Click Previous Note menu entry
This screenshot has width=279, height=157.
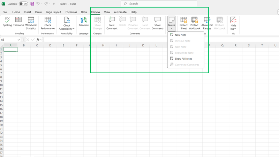pyautogui.click(x=186, y=41)
